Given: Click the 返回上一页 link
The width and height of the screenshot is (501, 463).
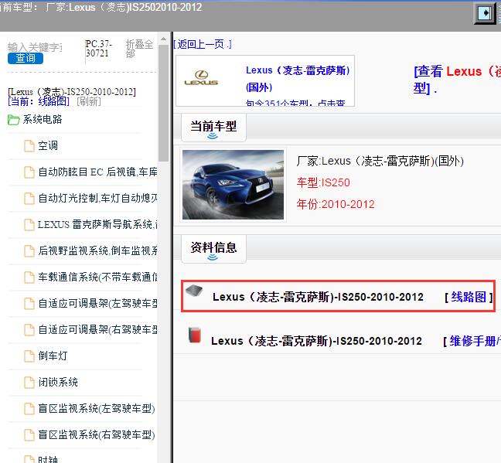Looking at the screenshot, I should [x=203, y=44].
